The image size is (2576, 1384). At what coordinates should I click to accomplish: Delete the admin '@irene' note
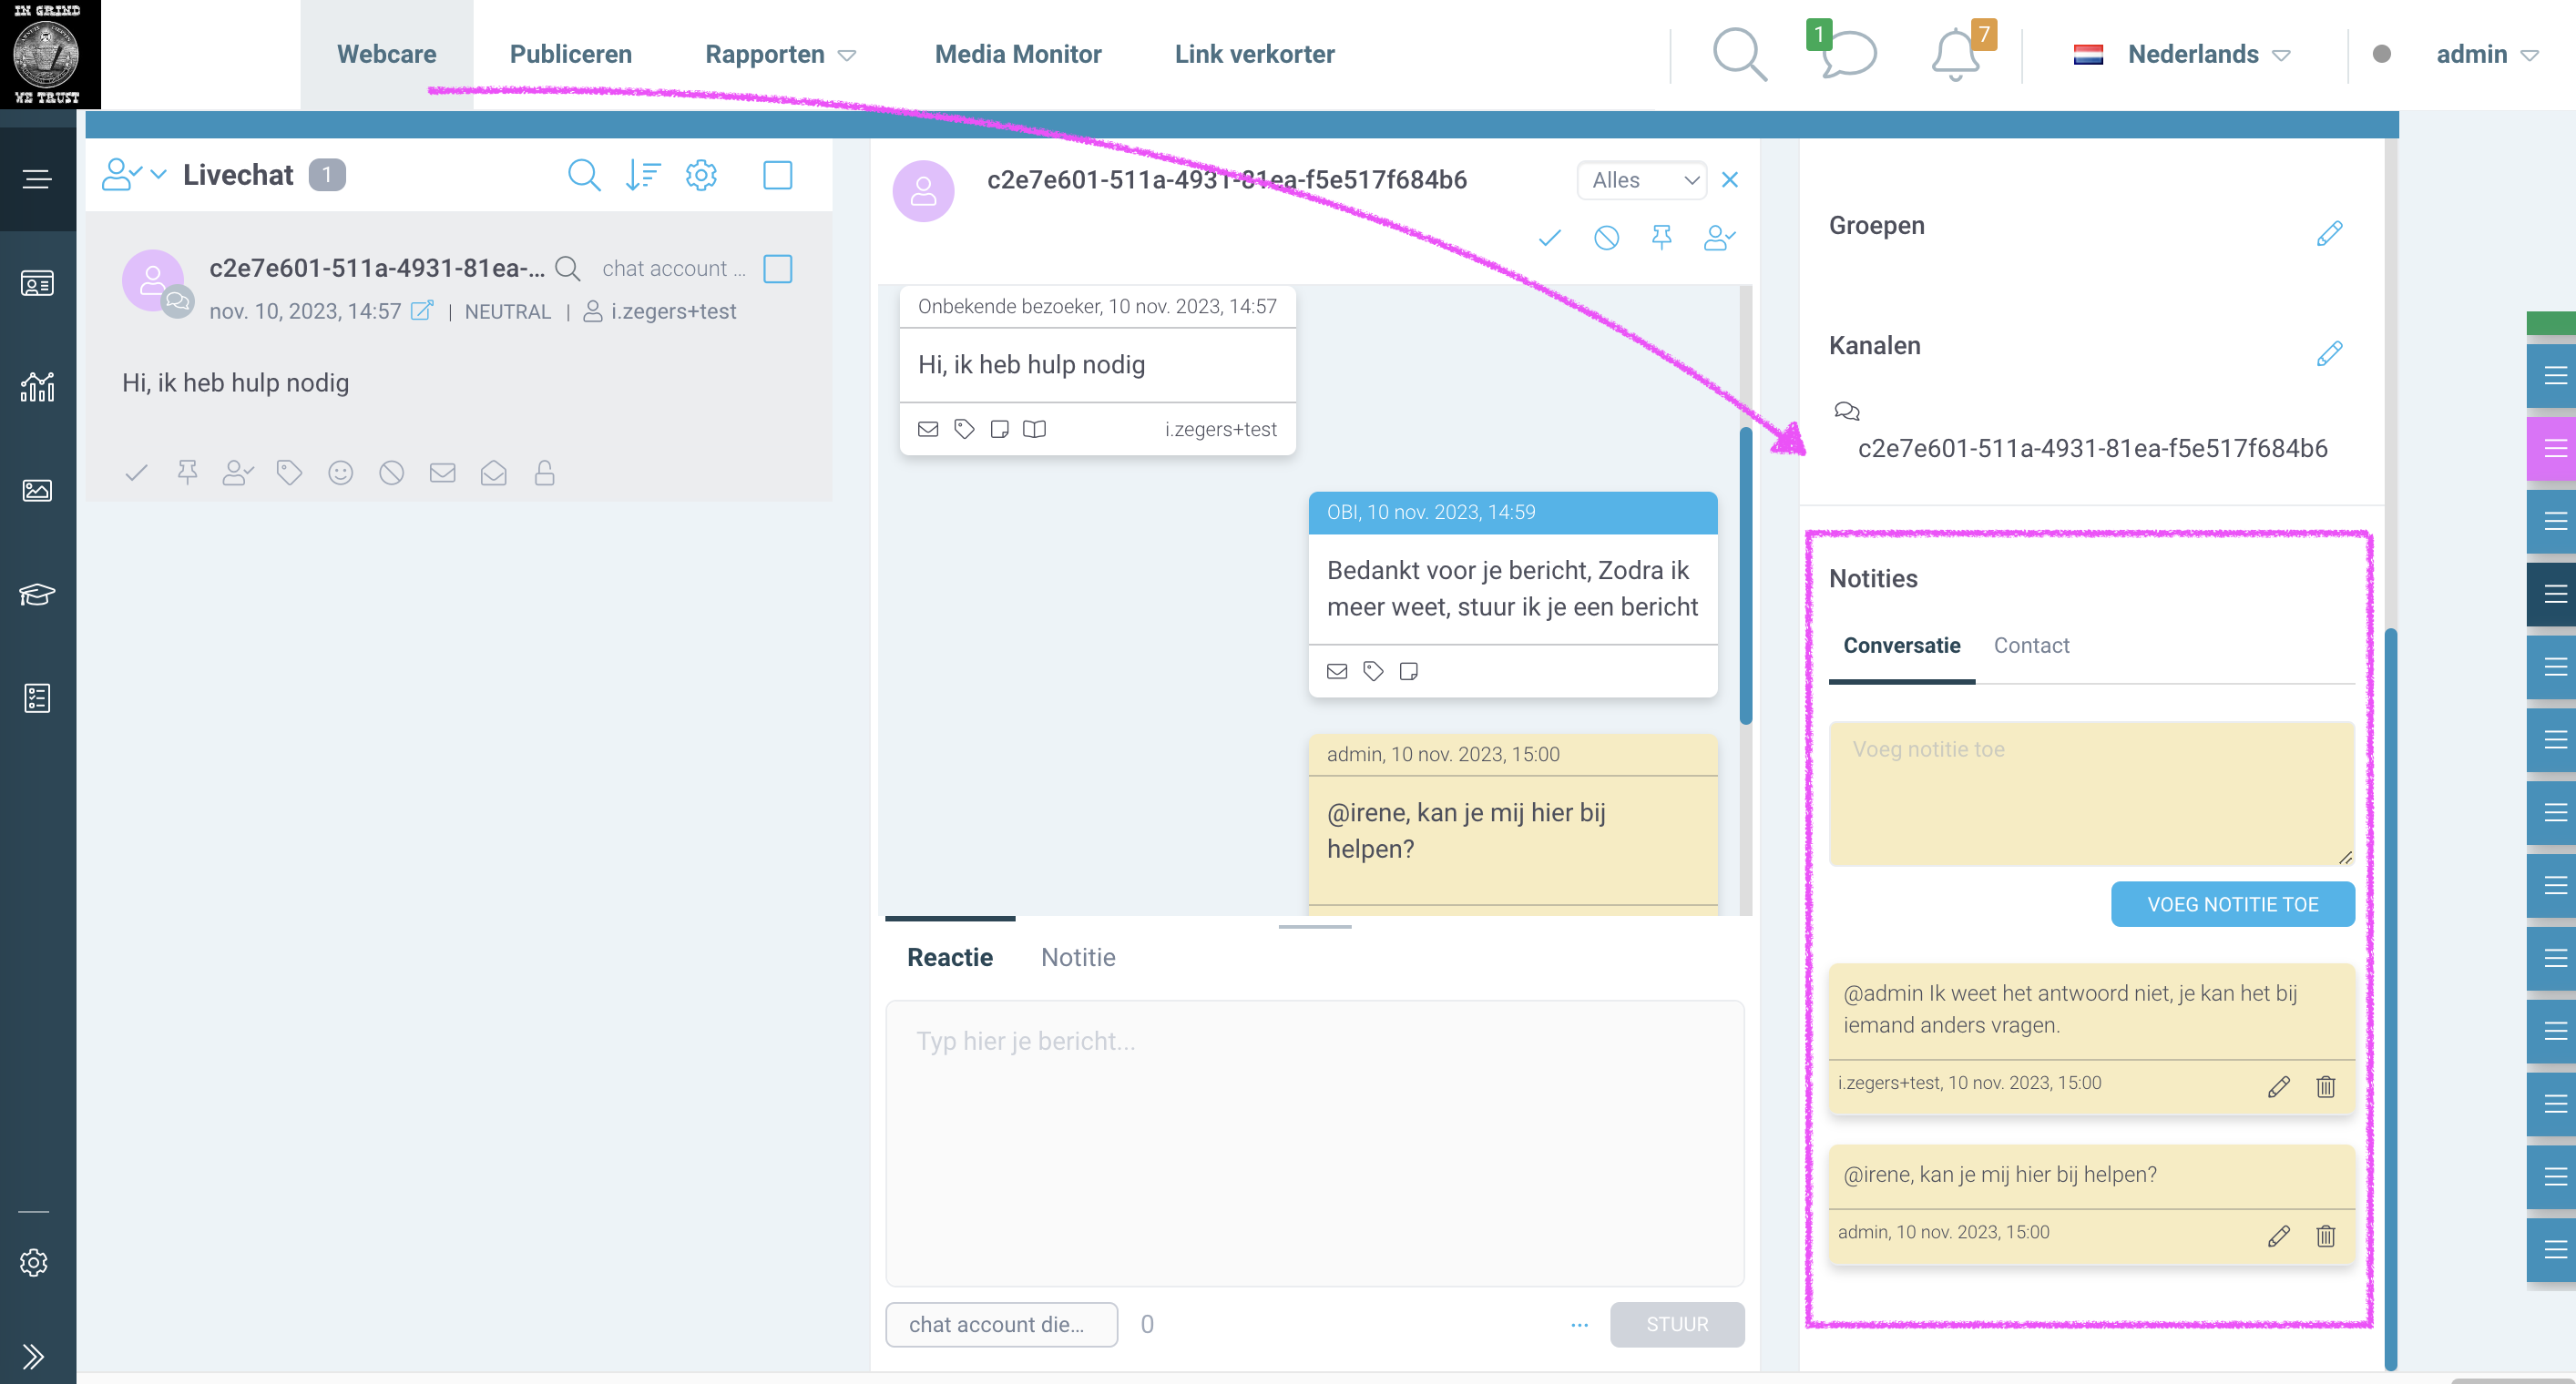[x=2325, y=1236]
